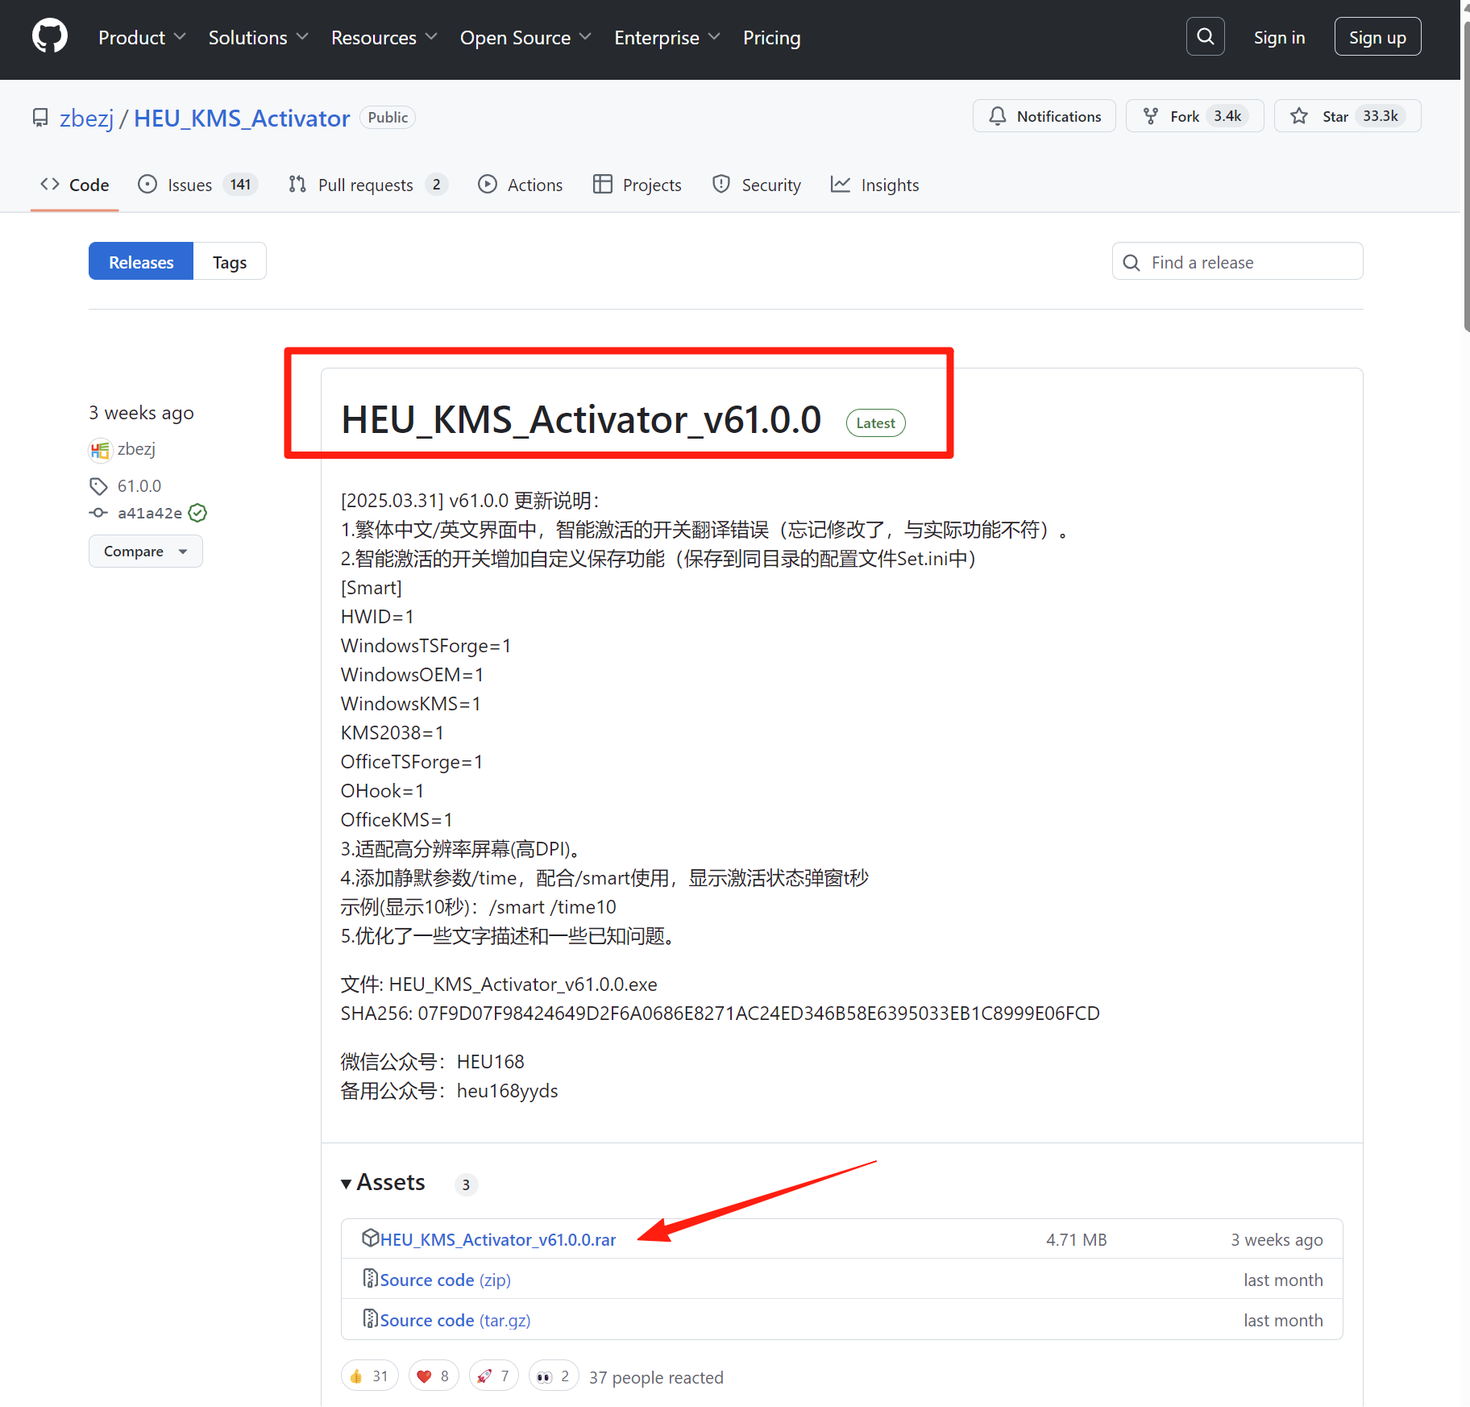Click the verified badge next to commit a41a42e
The height and width of the screenshot is (1407, 1470).
pyautogui.click(x=197, y=513)
